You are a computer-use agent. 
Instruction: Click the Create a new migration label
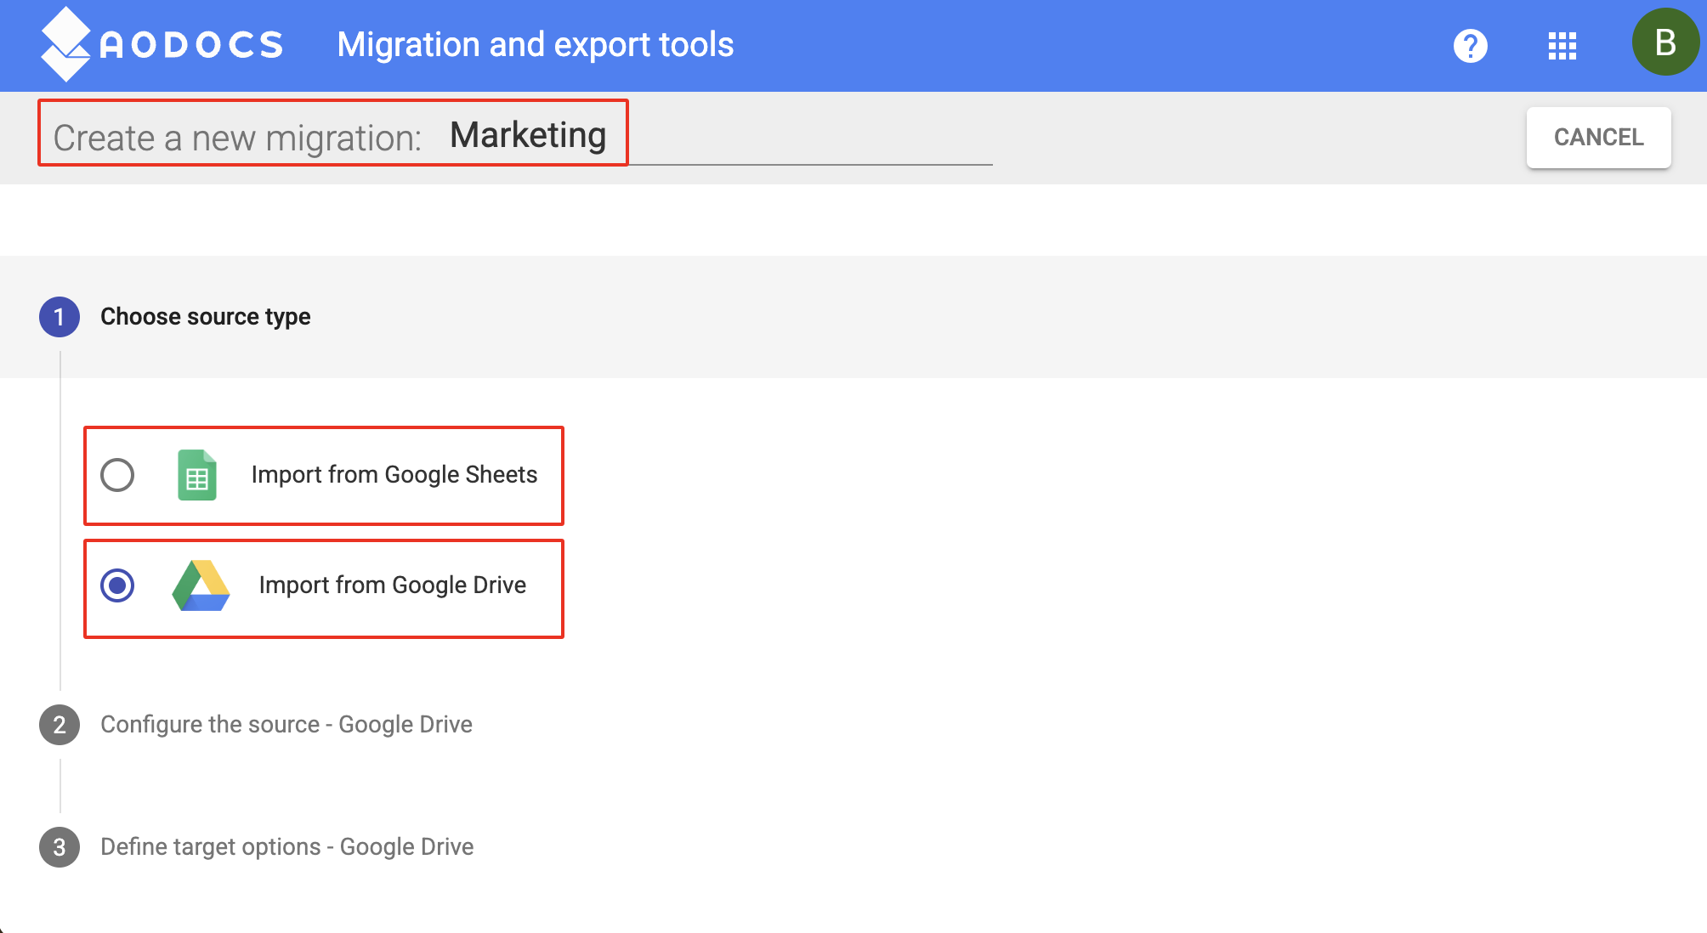click(237, 138)
